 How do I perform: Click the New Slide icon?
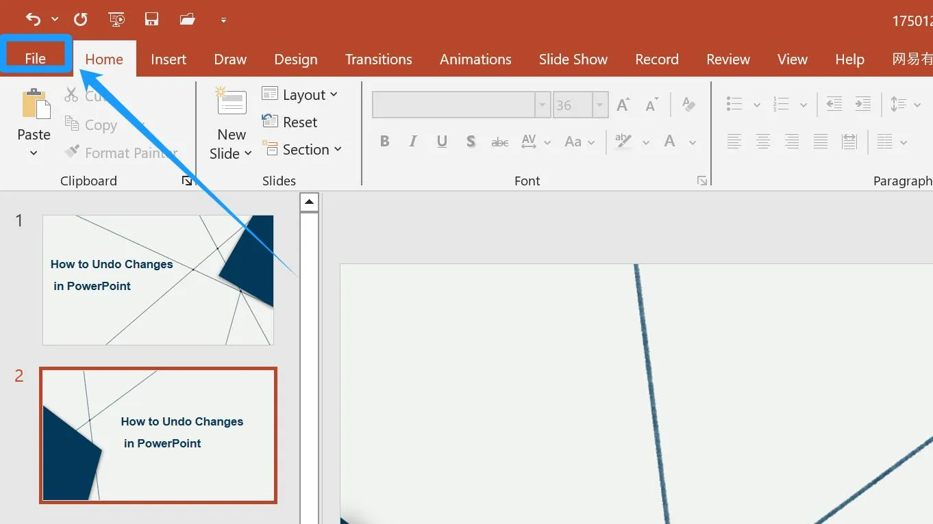pyautogui.click(x=232, y=103)
